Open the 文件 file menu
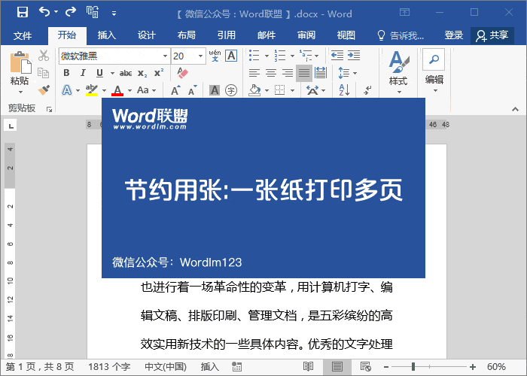 click(23, 35)
